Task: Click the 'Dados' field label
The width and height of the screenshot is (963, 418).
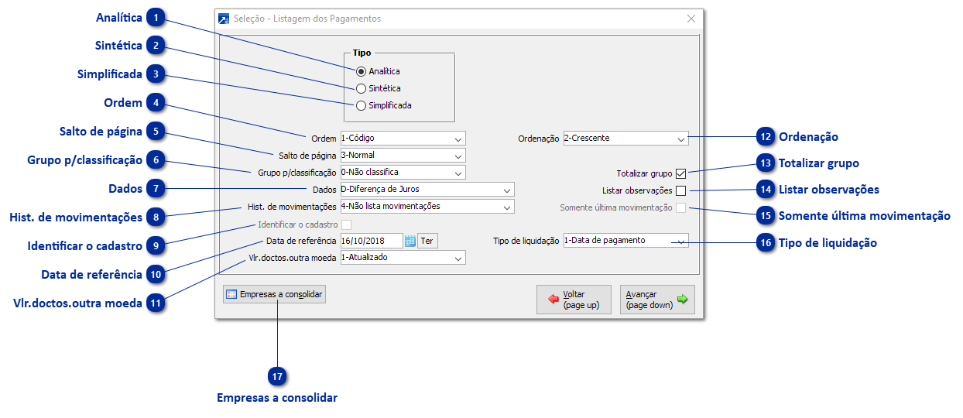Action: point(324,190)
